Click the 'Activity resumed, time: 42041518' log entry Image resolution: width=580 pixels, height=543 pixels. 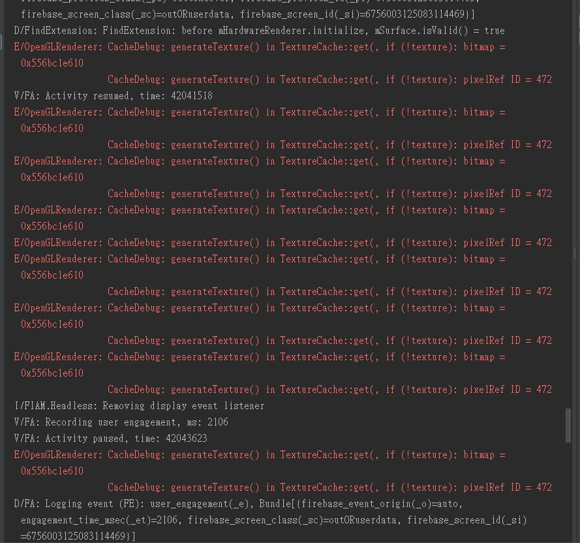113,96
